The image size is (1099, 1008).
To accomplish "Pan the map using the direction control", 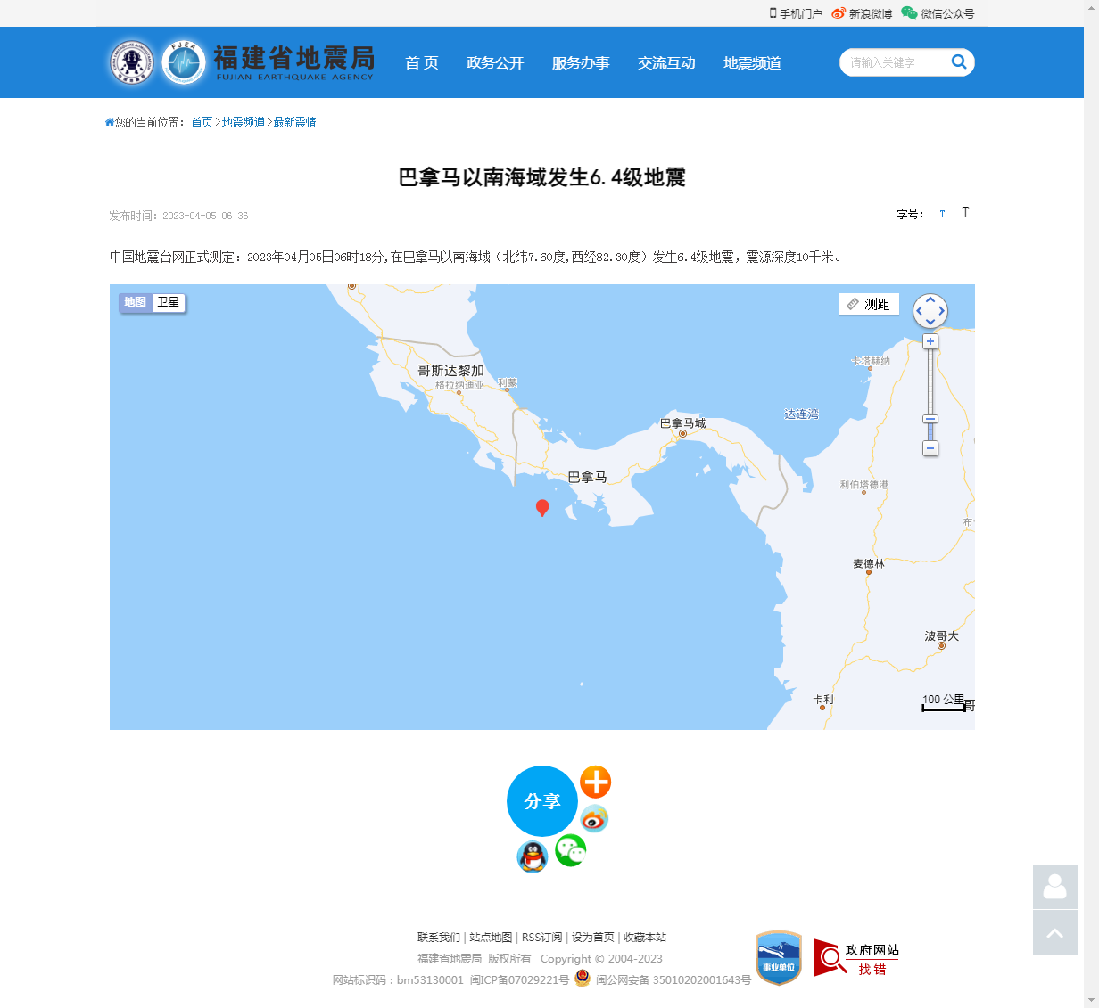I will [x=930, y=311].
